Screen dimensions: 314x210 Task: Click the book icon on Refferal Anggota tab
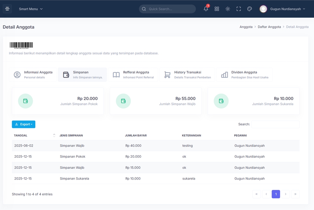pos(116,75)
